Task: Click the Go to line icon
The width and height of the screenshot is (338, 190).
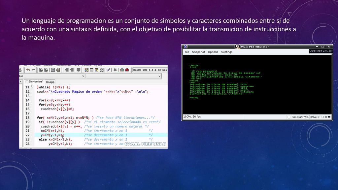Action: (x=58, y=70)
